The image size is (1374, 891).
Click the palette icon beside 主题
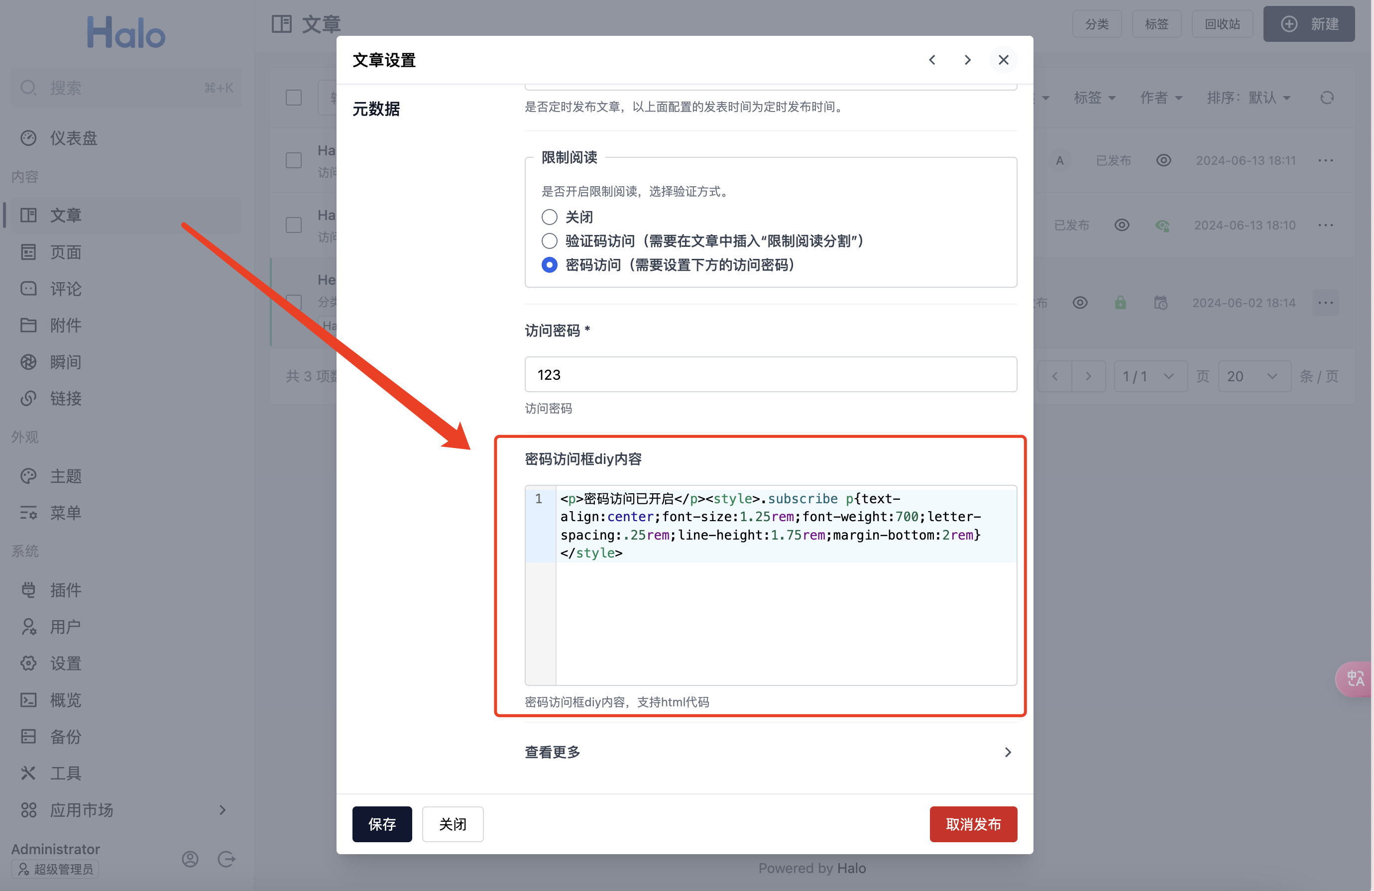point(28,476)
